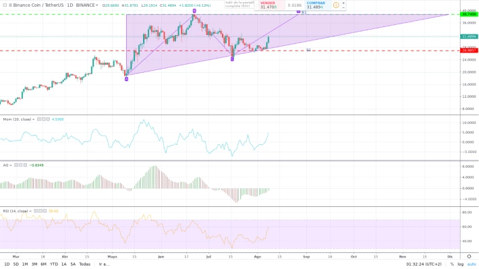Screen dimensions: 479x269
Task: Click the Binance Coin / TetherUS symbol title
Action: tap(38, 5)
